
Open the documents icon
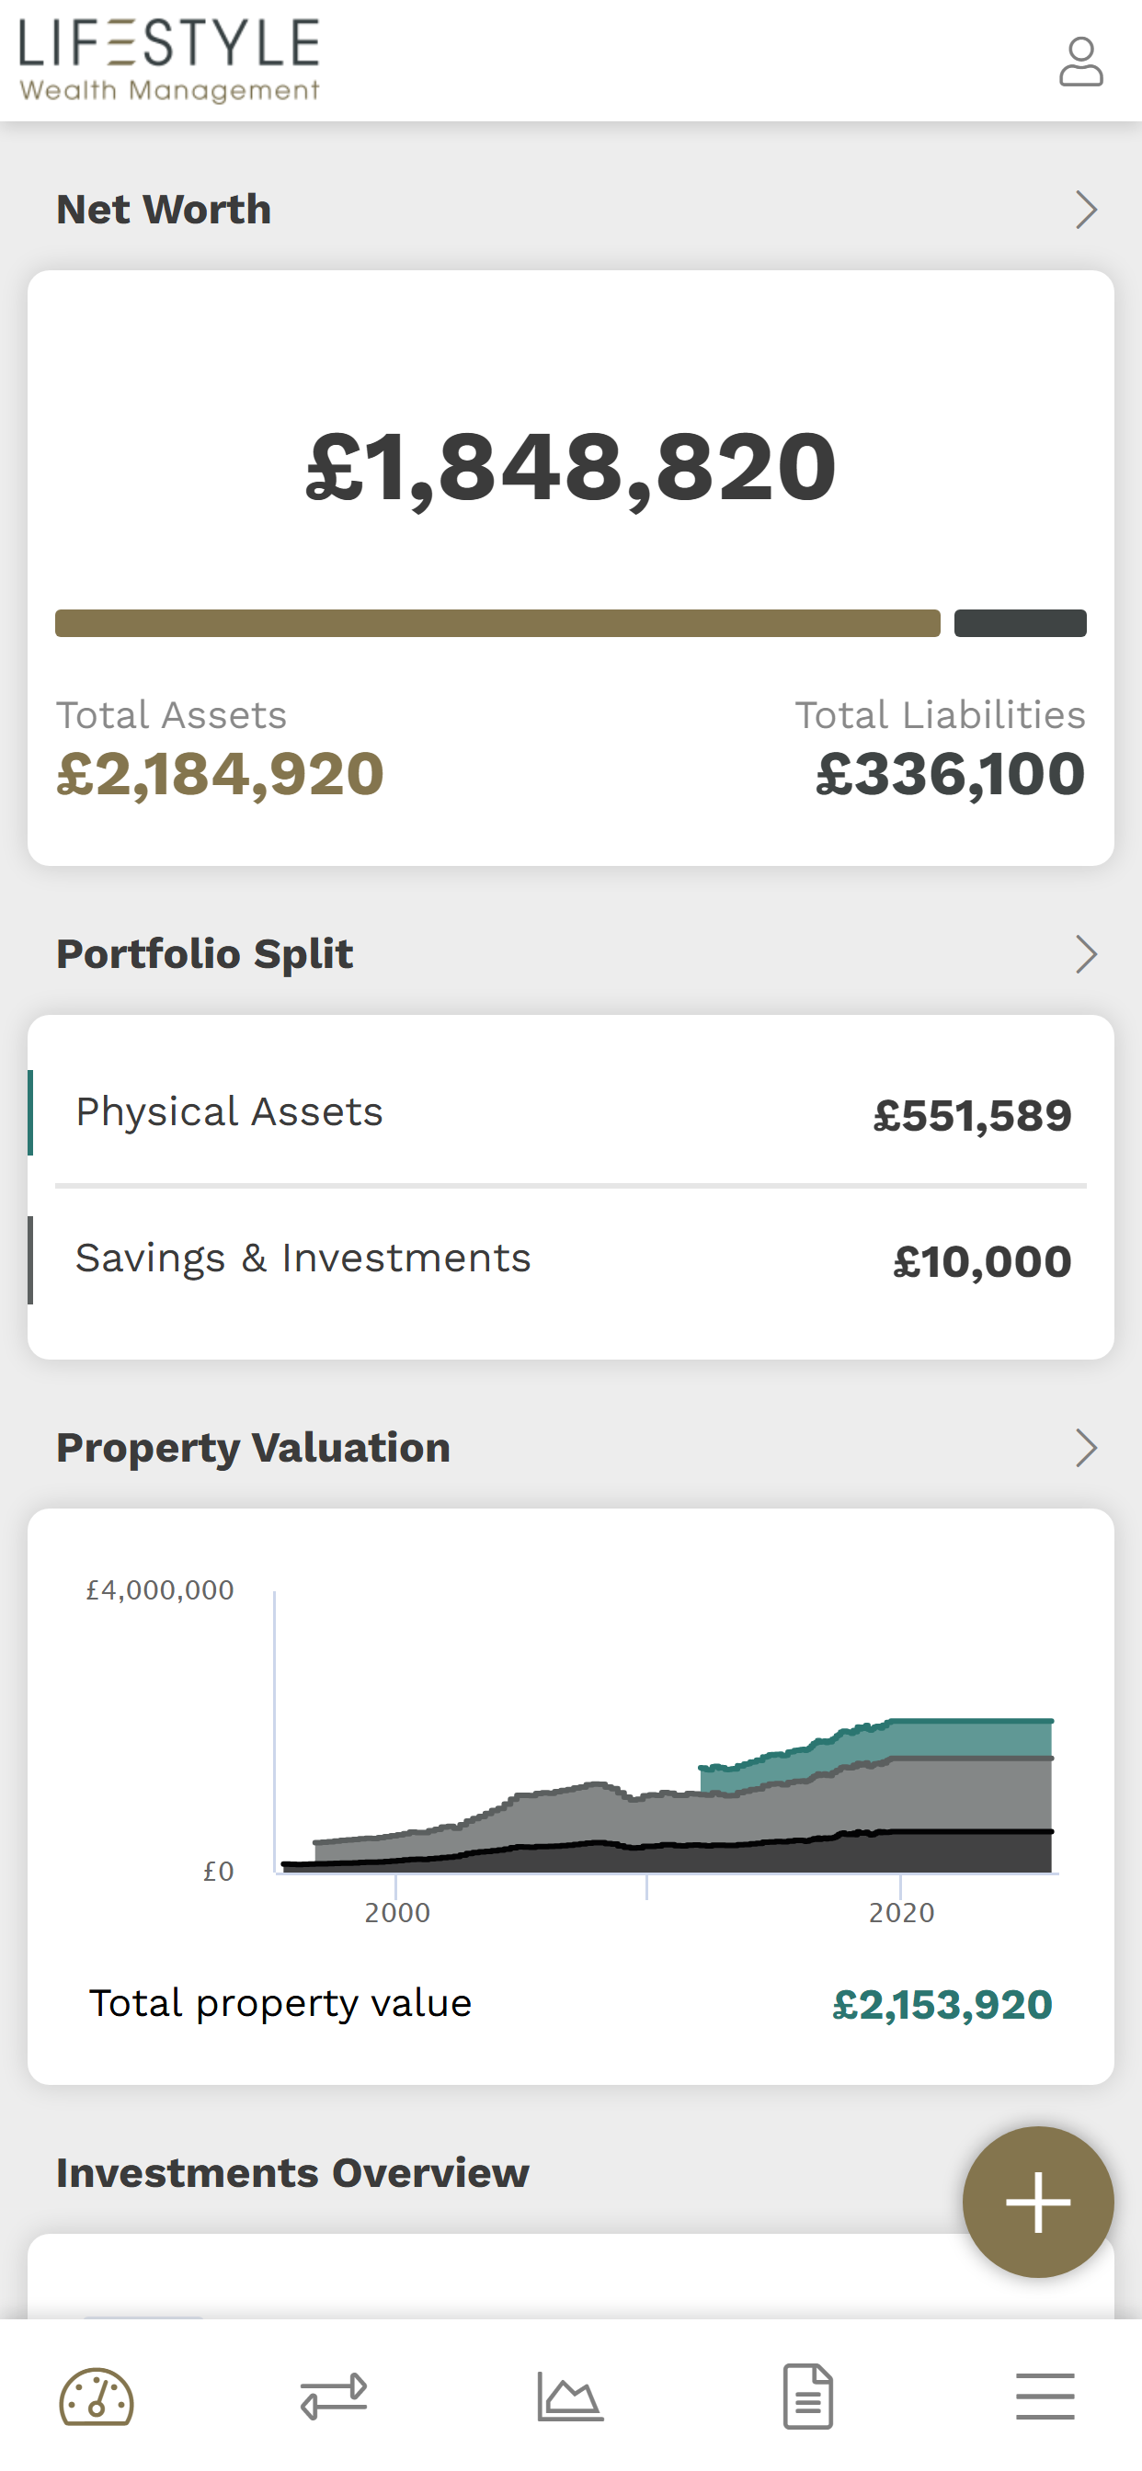[808, 2397]
